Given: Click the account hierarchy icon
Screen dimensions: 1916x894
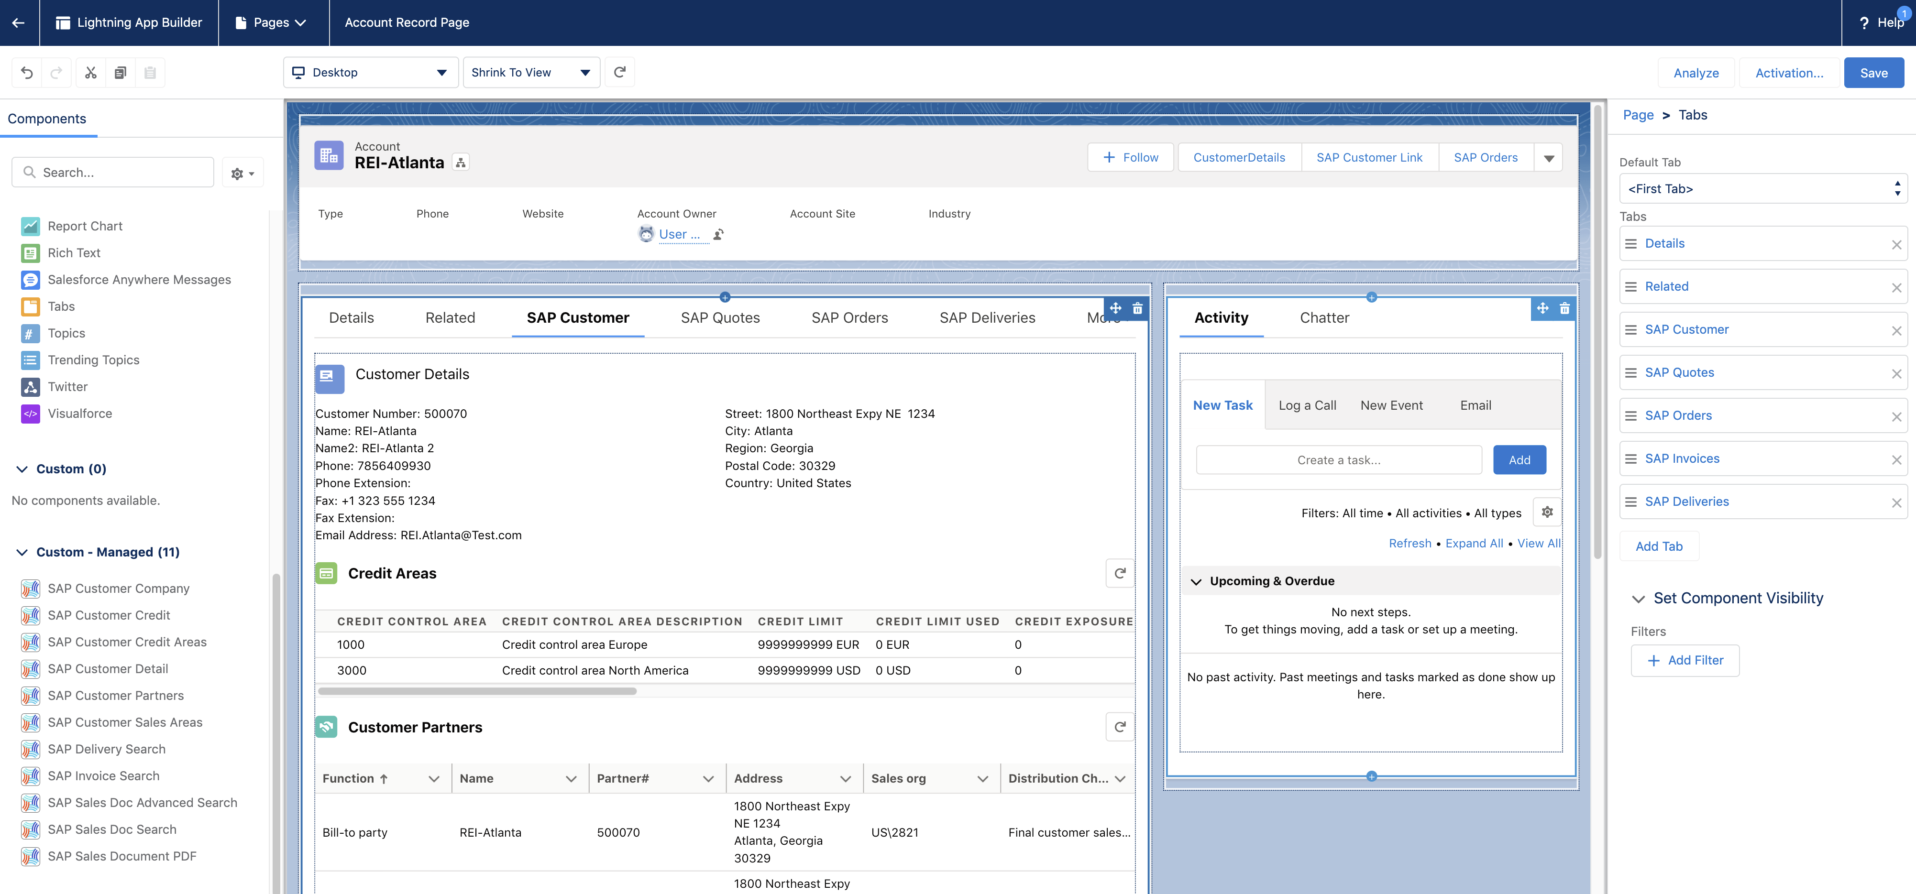Looking at the screenshot, I should point(461,163).
